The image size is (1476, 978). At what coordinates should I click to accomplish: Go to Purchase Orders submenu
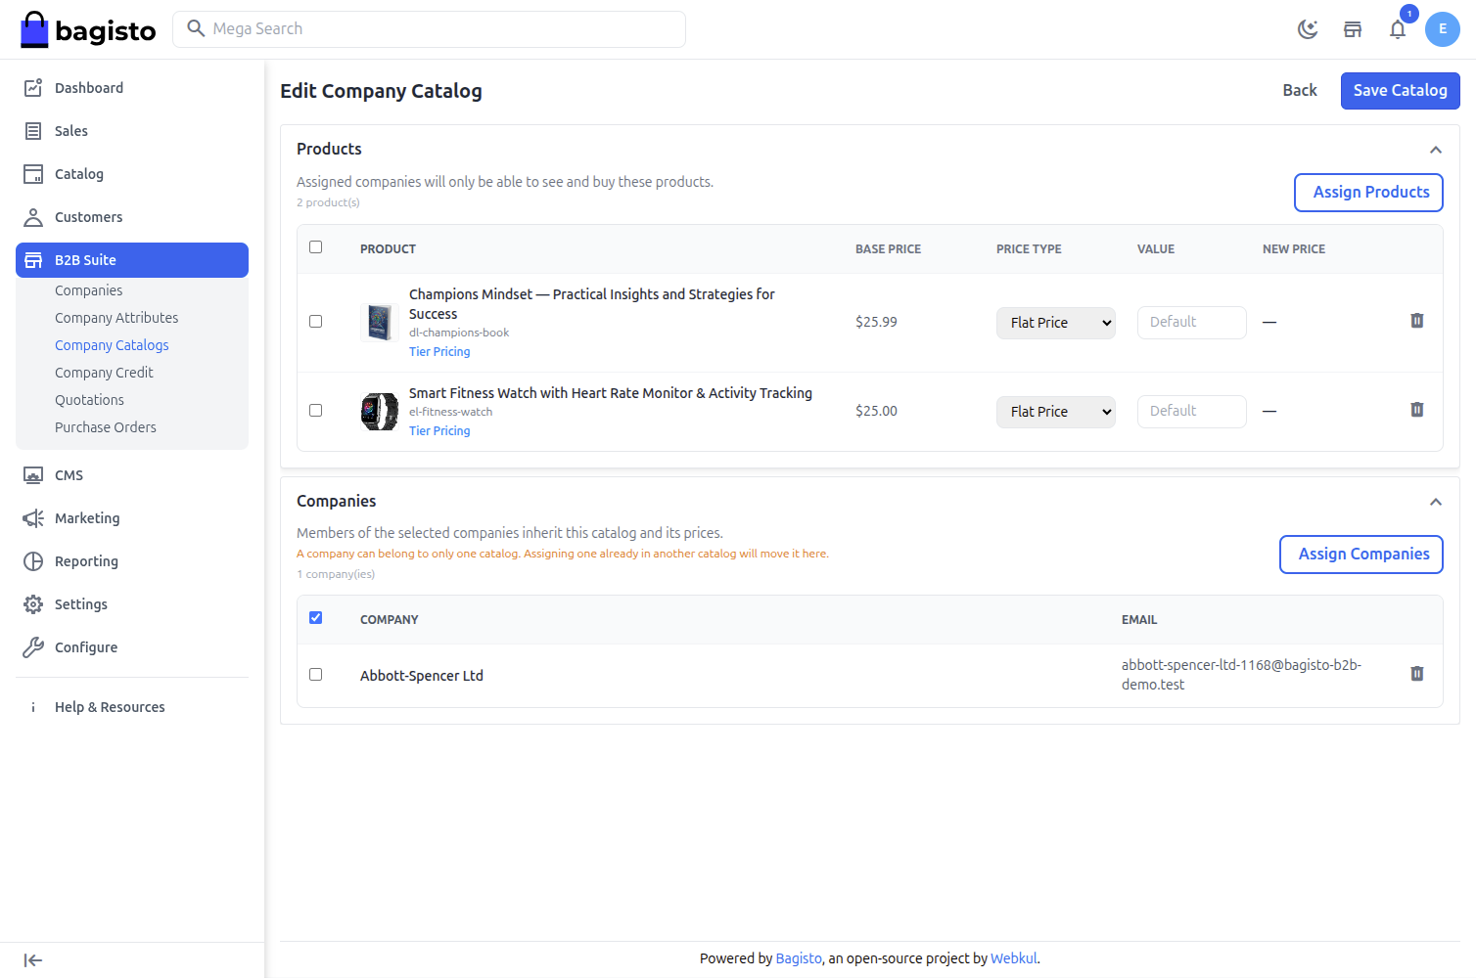[106, 427]
